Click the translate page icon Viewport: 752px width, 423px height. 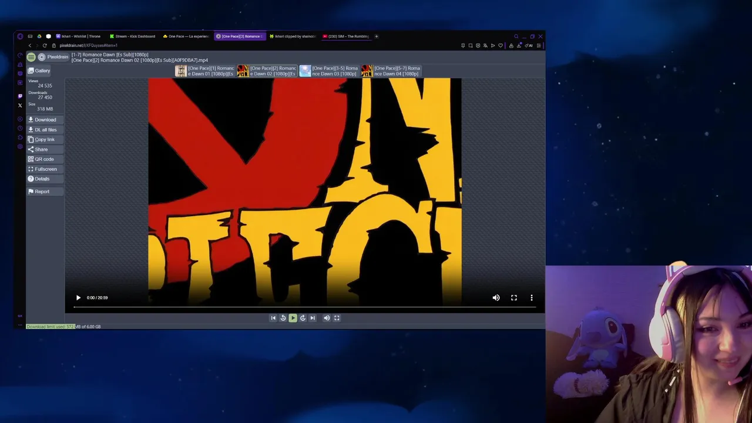(485, 45)
